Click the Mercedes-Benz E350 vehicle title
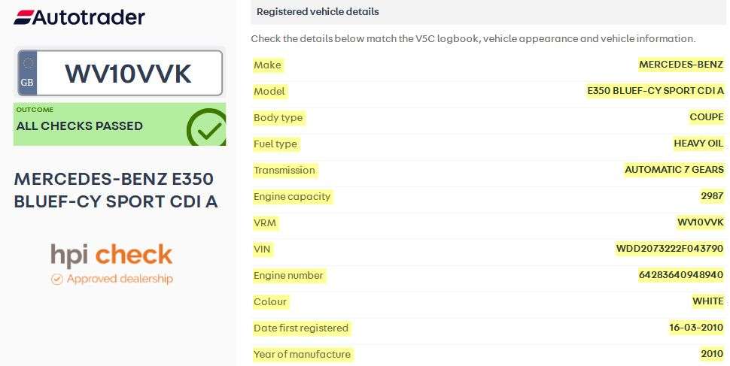Screen dimensions: 730x366 116,190
